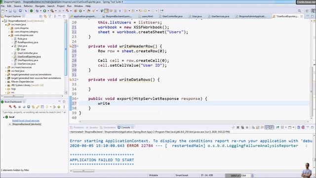316x178 pixels.
Task: Collapse the src/main/java folder
Action: point(6,25)
